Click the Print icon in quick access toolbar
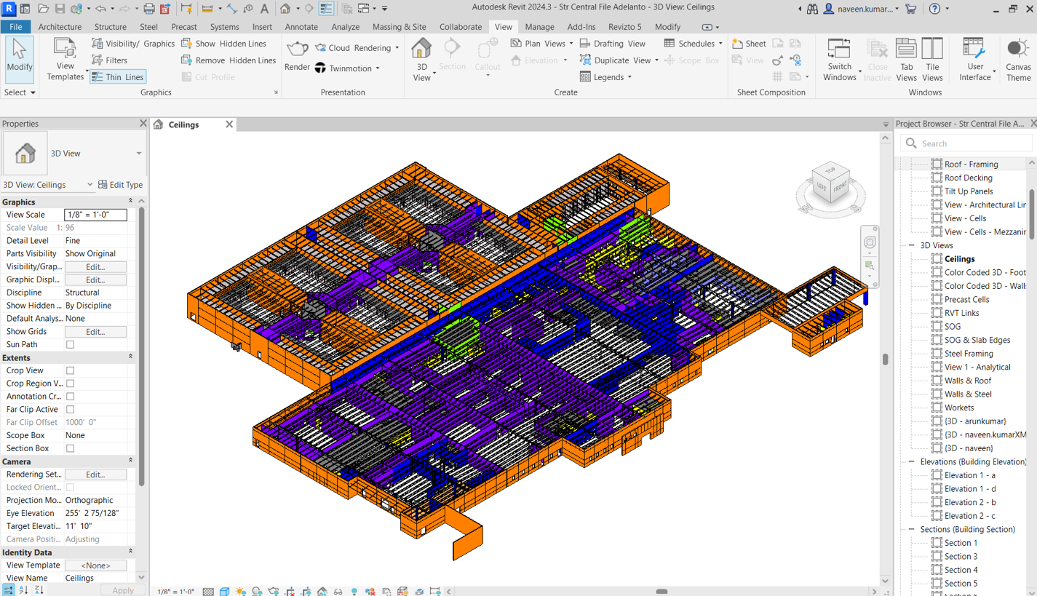This screenshot has width=1037, height=596. 149,9
